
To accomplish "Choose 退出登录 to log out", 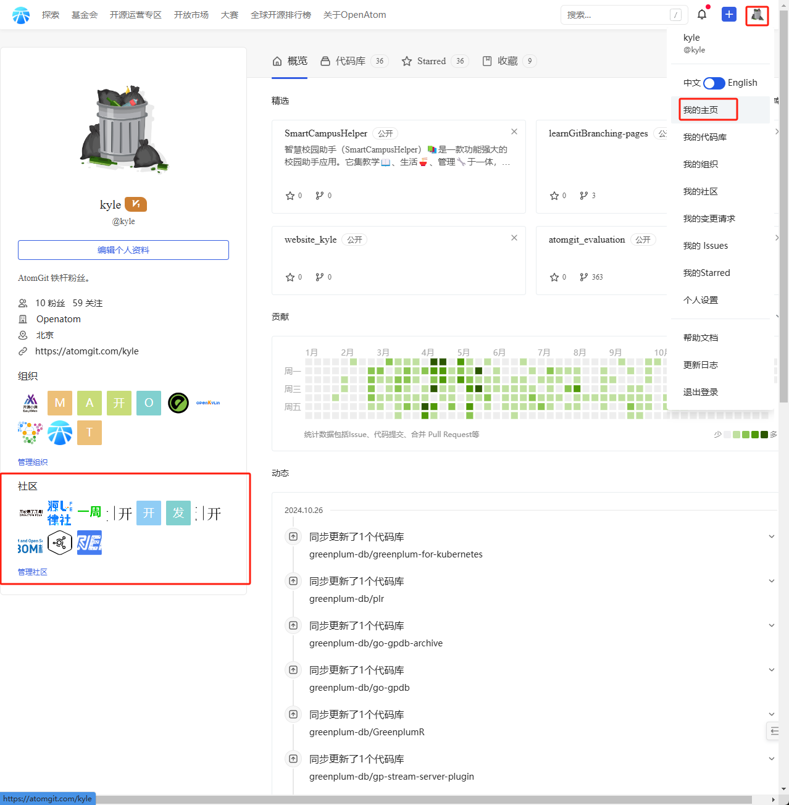I will click(x=720, y=392).
